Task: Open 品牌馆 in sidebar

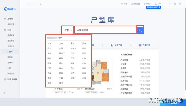Action: pyautogui.click(x=10, y=63)
